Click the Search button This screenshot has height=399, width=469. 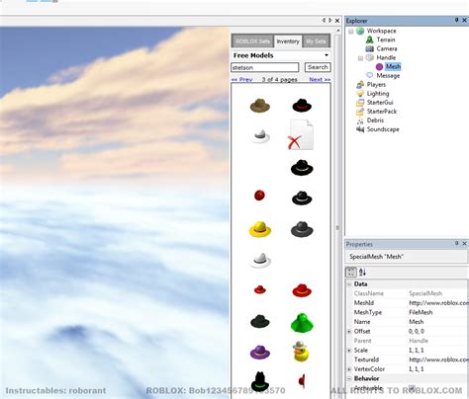click(318, 67)
